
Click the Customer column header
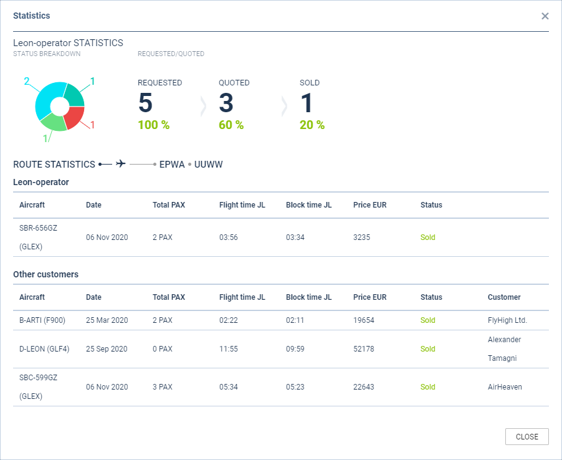point(504,297)
